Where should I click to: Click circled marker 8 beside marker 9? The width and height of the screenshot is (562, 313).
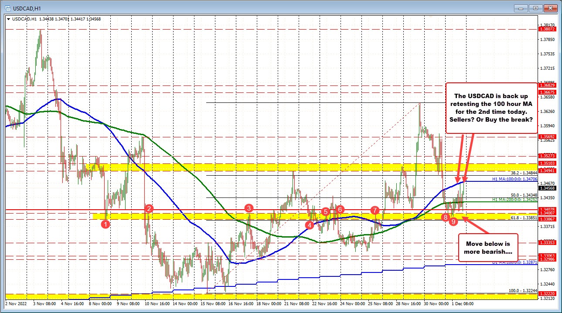point(445,216)
